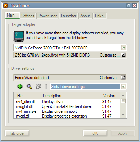Click the greyed wrench tool icon
The height and width of the screenshot is (142, 140).
click(x=39, y=87)
